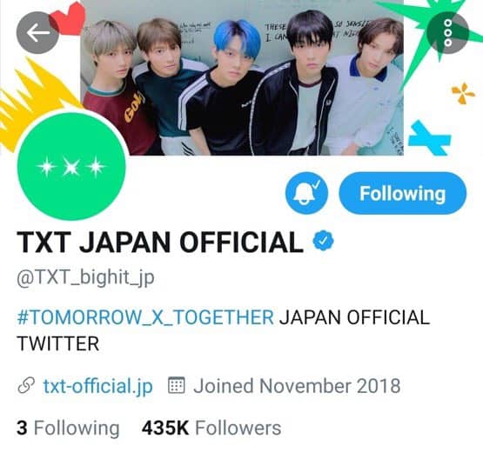The width and height of the screenshot is (483, 459).
Task: Open the group photo banner image
Action: coord(242,77)
